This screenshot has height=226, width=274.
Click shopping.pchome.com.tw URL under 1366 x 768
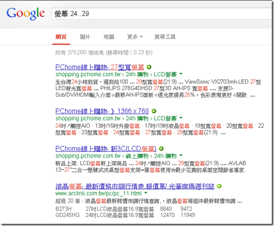click(88, 118)
